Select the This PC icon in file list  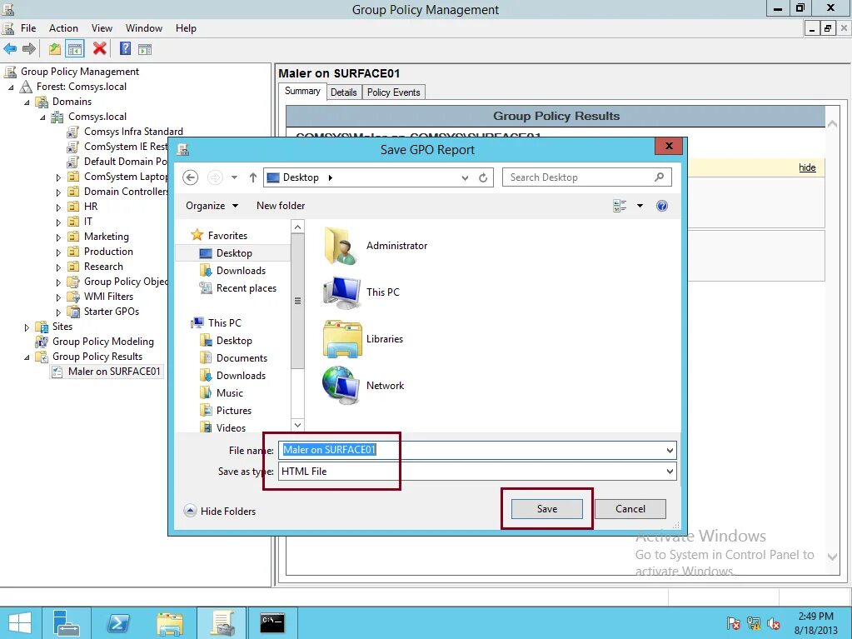[x=341, y=292]
